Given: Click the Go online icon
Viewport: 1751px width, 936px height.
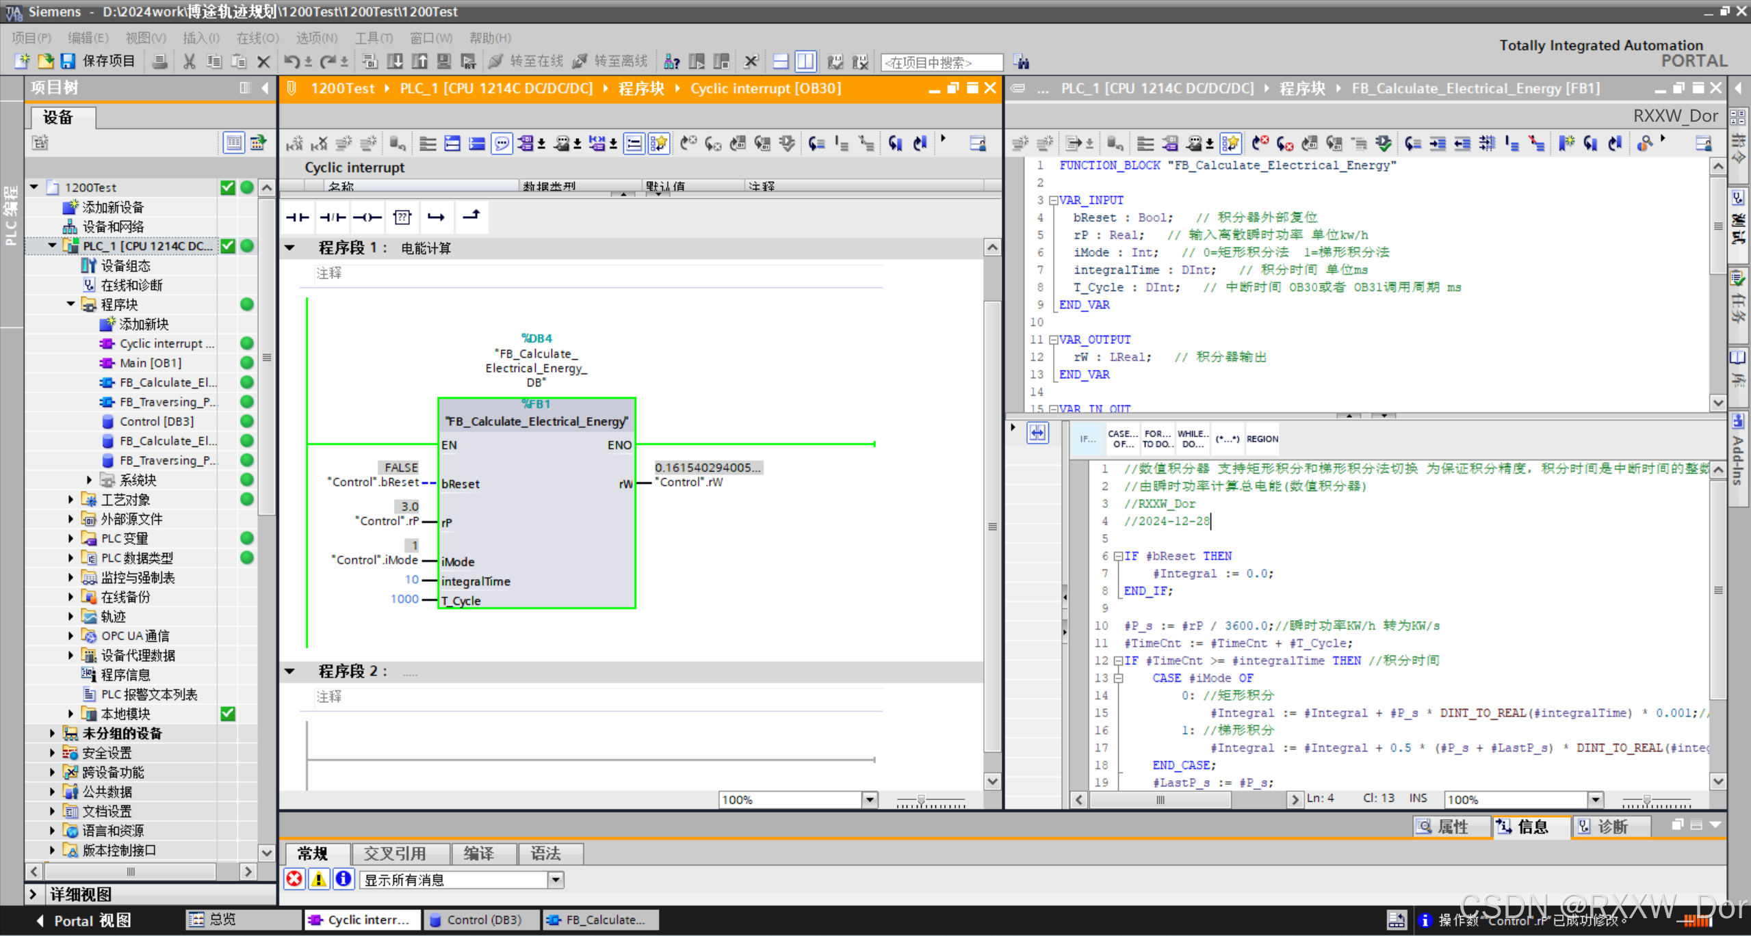Looking at the screenshot, I should coord(496,62).
